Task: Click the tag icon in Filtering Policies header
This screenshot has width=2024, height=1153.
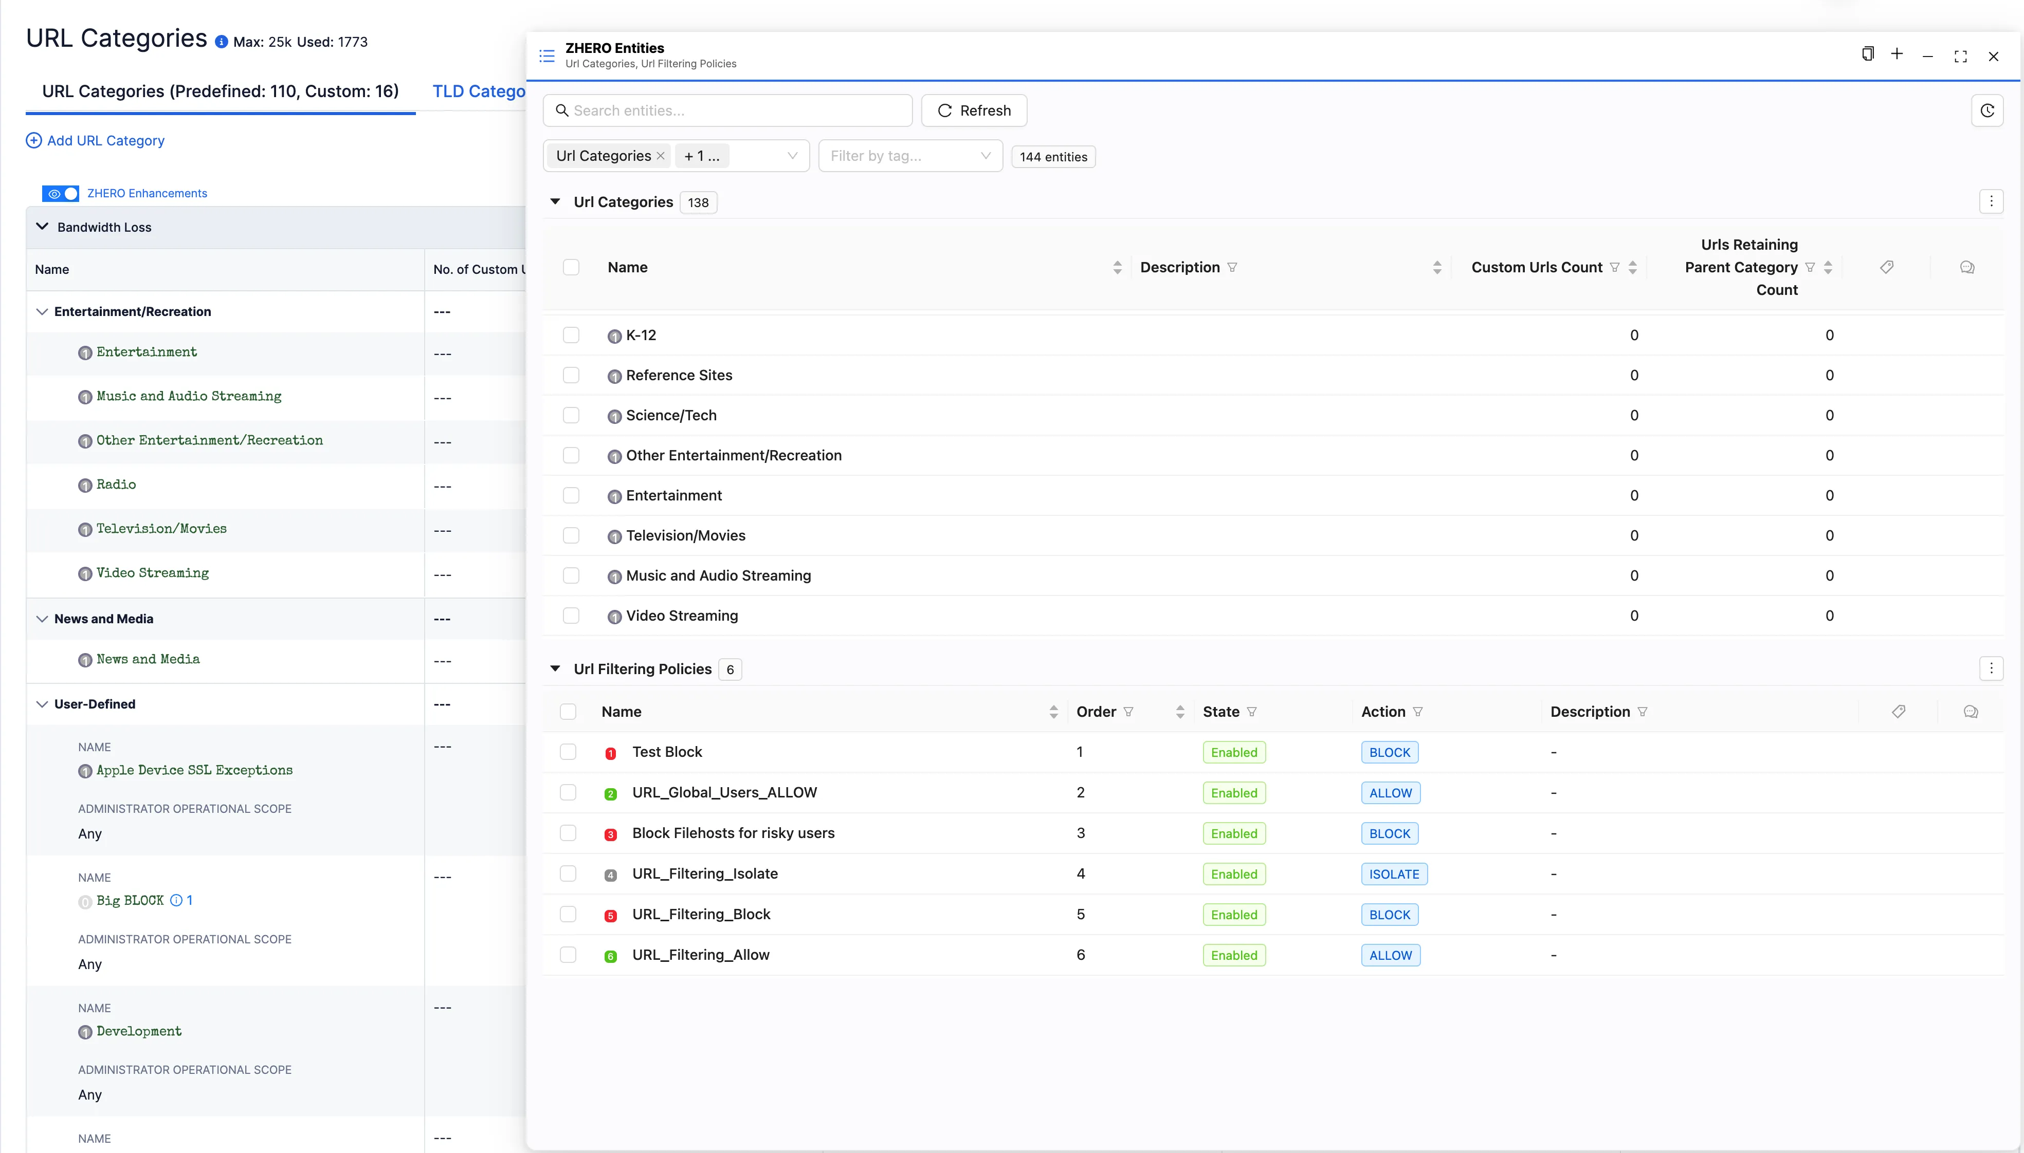Action: click(1899, 711)
